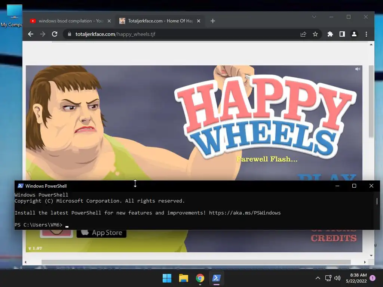Open Chrome three-dot menu

pyautogui.click(x=366, y=34)
